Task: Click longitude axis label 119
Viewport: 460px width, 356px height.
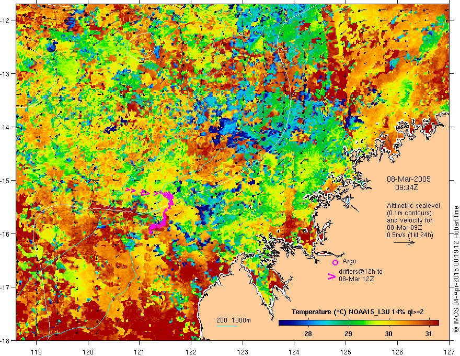Action: [37, 352]
